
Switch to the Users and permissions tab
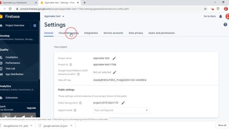point(161,33)
